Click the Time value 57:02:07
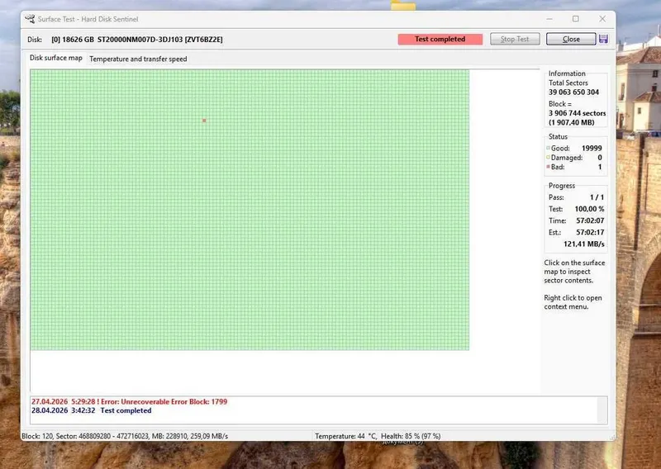Screen dimensions: 661x469 point(590,220)
